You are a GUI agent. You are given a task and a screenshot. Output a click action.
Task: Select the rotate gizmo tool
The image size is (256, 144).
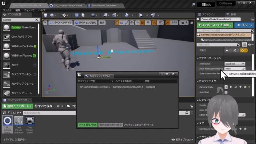click(122, 23)
